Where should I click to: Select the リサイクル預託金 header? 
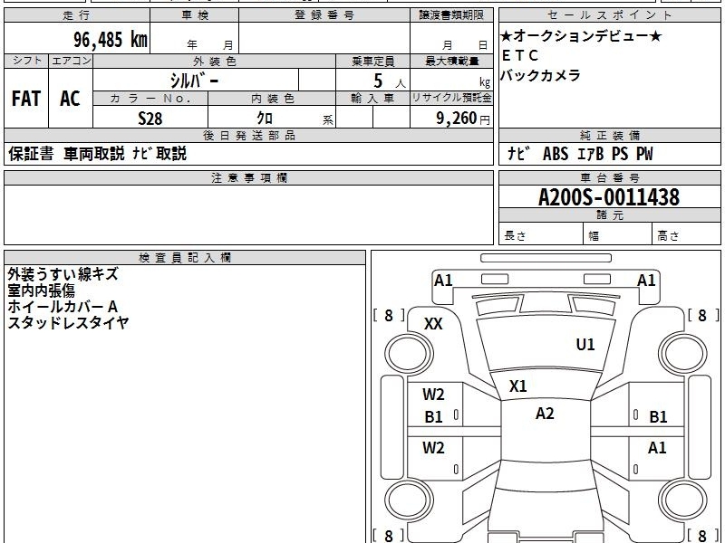[451, 98]
